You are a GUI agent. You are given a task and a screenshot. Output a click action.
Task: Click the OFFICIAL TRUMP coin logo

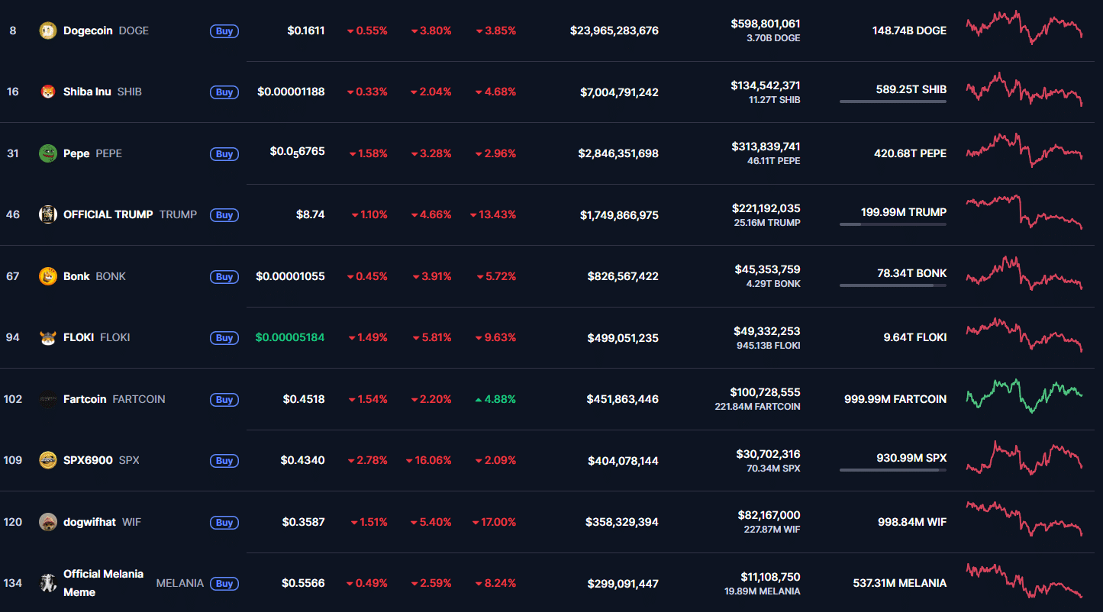point(48,214)
